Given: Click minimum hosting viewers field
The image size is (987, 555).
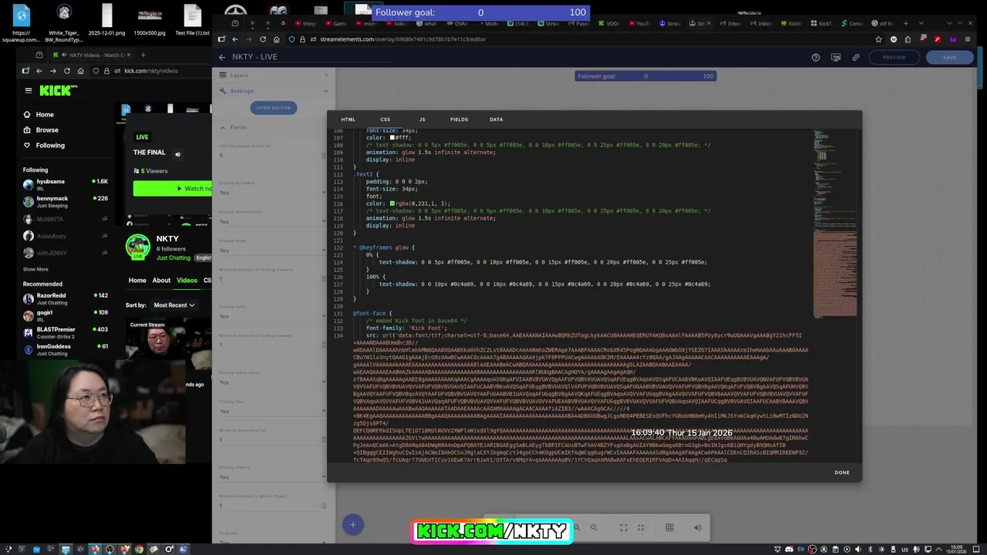Looking at the screenshot, I should point(273,278).
